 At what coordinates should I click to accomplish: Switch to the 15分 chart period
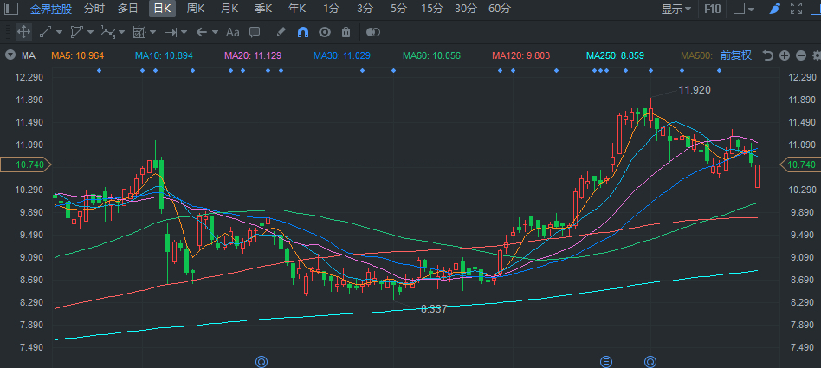(432, 9)
